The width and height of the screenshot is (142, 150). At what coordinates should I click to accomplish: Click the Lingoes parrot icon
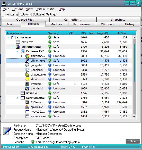tap(27, 74)
